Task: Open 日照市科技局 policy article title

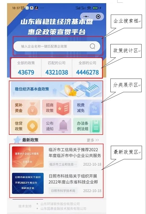Action: [x=73, y=179]
